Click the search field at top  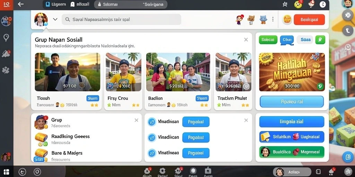(x=121, y=19)
